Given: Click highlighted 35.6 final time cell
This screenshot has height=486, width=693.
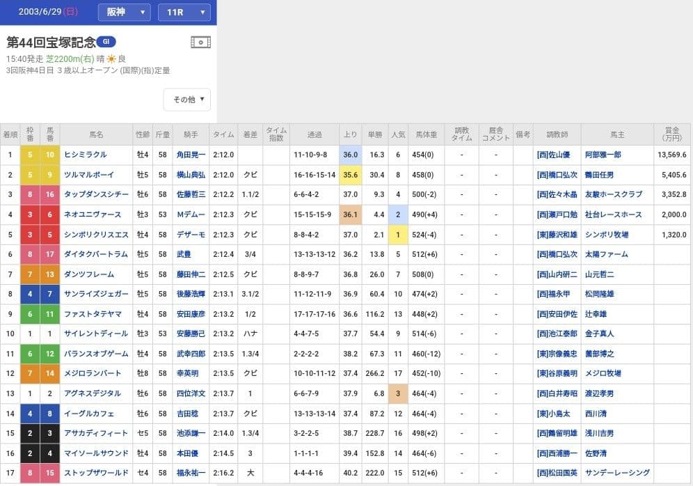Looking at the screenshot, I should point(350,175).
